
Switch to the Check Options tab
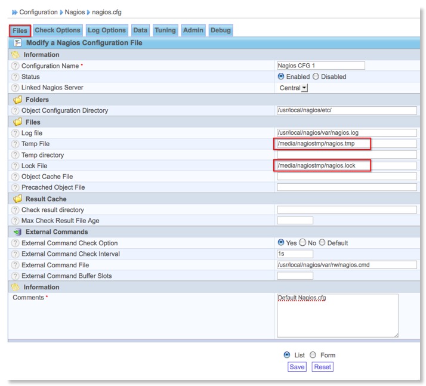pos(57,30)
